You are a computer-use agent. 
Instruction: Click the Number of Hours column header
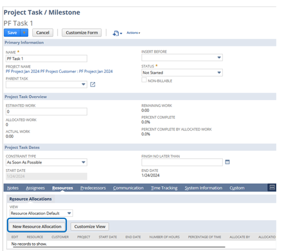click(165, 237)
